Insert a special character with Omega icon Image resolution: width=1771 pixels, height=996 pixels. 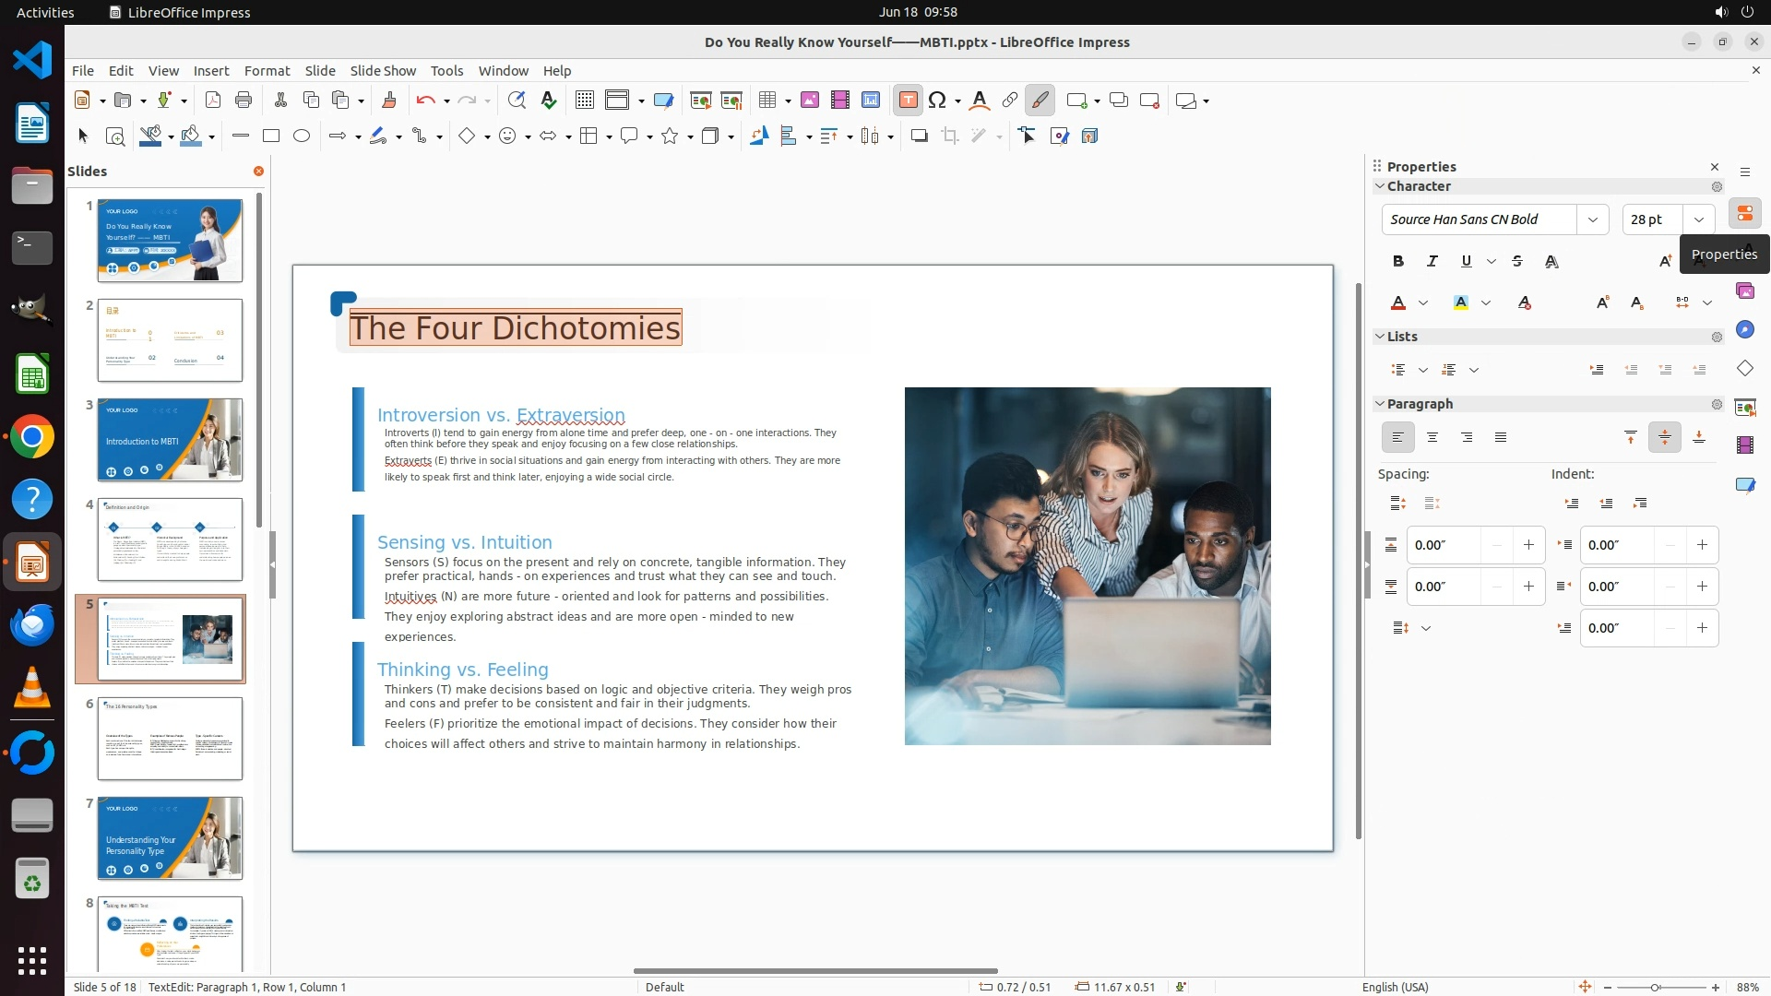point(937,101)
